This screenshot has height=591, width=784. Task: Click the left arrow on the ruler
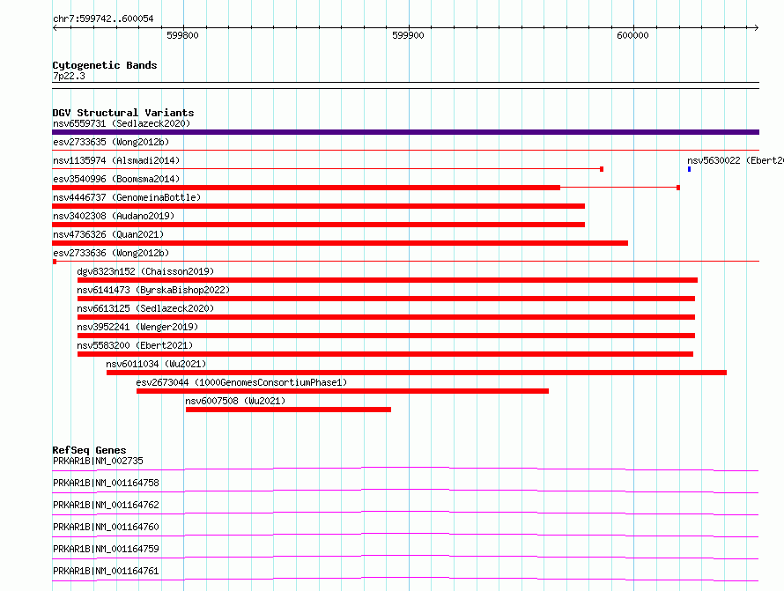point(55,28)
